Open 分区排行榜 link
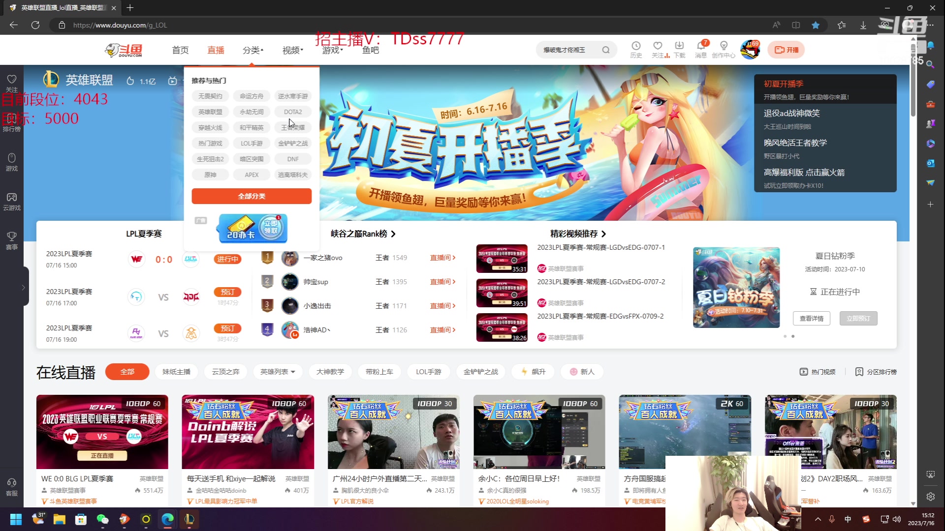Viewport: 945px width, 531px height. (x=876, y=372)
